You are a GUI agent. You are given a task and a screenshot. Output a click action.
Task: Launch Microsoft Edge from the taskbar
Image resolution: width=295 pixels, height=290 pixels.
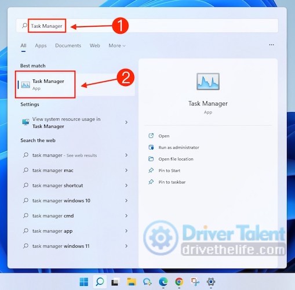(163, 282)
